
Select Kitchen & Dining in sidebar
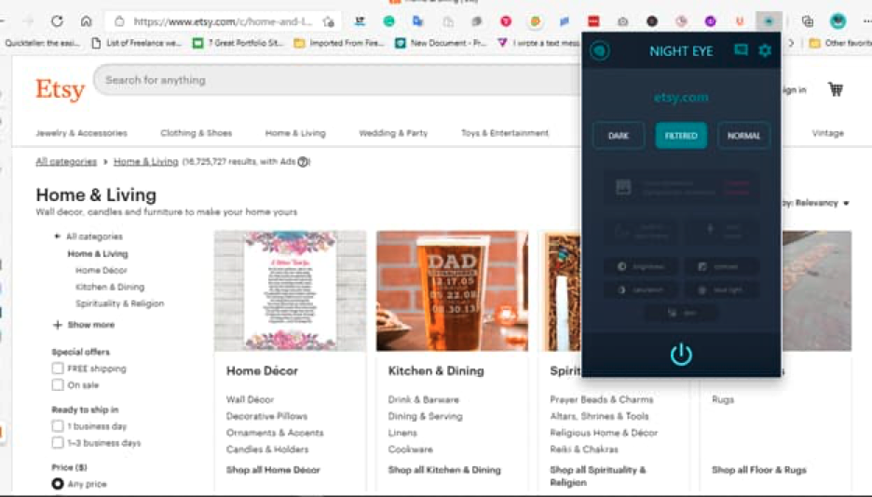point(110,287)
